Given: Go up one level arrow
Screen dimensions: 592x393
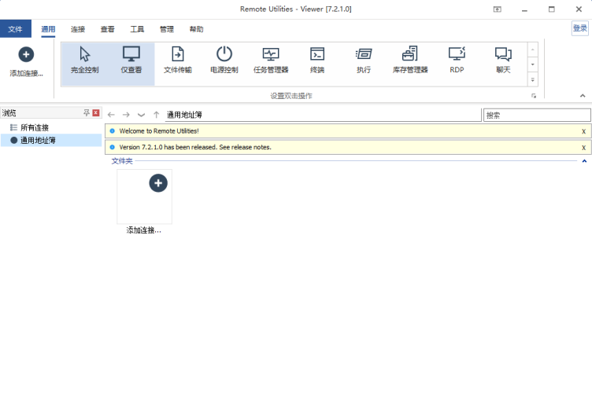Looking at the screenshot, I should coord(157,115).
